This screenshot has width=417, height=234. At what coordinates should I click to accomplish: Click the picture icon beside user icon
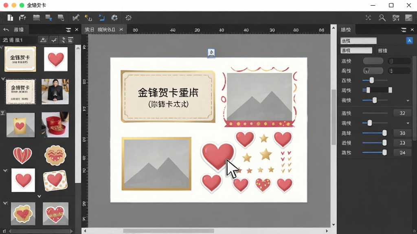pos(396,18)
